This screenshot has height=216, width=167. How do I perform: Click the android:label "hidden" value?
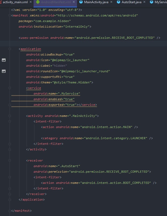[x=60, y=66]
